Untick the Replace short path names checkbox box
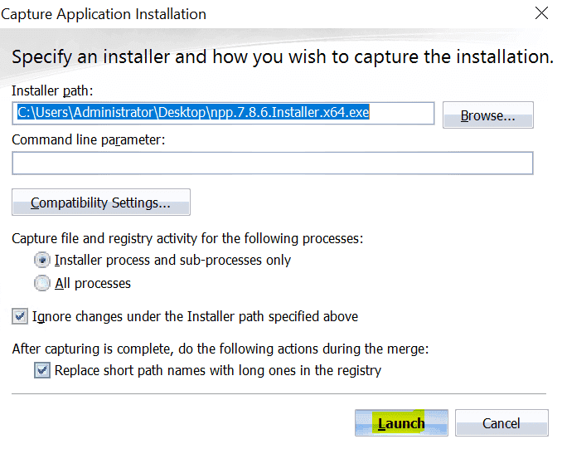The height and width of the screenshot is (449, 562). [x=42, y=370]
